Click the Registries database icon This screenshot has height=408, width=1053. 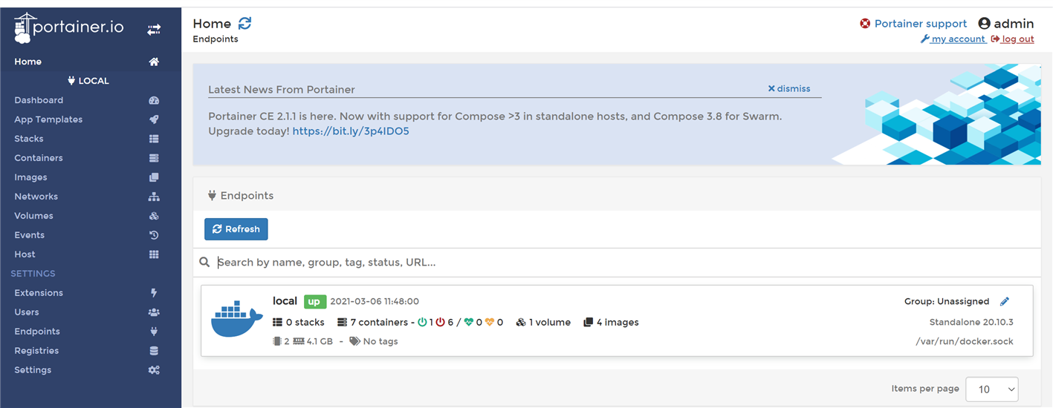[154, 351]
